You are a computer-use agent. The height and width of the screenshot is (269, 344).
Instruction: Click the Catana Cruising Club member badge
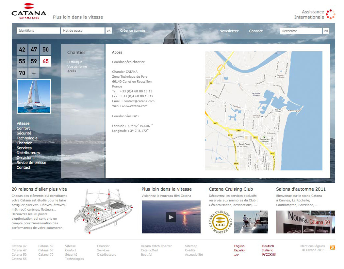point(220,222)
